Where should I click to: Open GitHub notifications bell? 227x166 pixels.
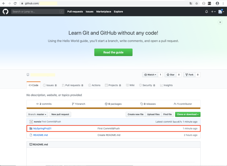[207, 12]
